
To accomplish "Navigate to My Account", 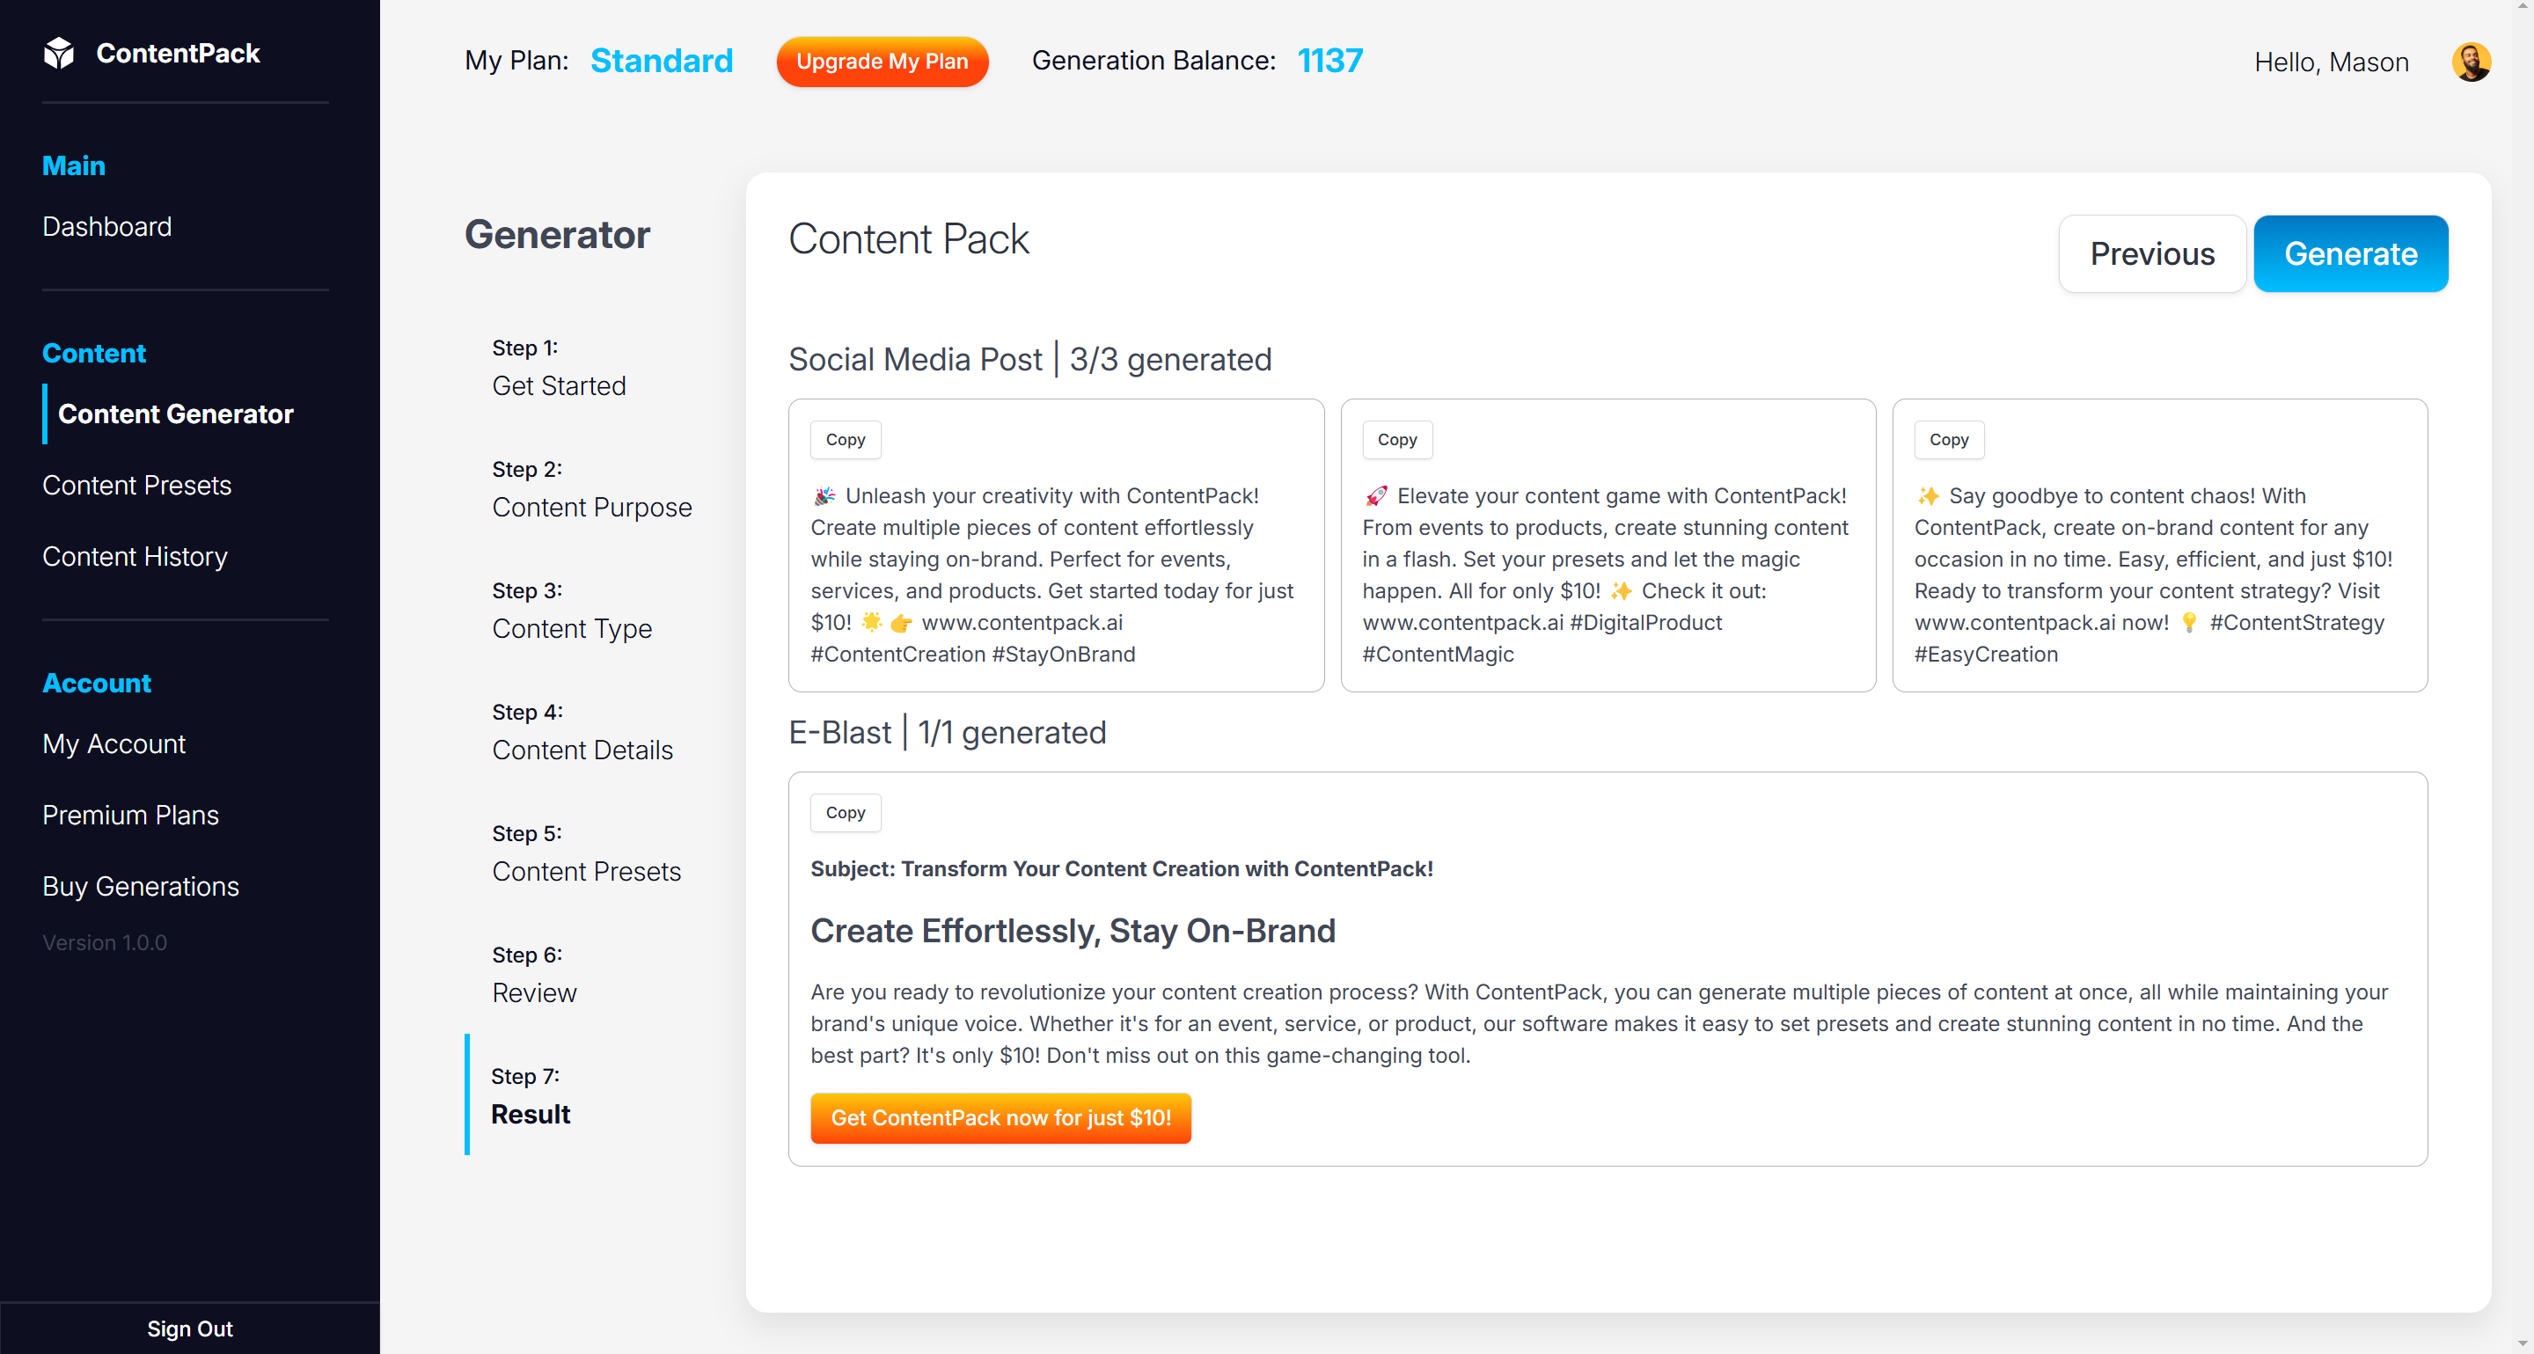I will point(114,743).
